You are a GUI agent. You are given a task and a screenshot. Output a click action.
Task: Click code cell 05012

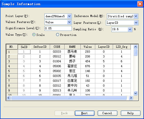pyautogui.click(x=57, y=56)
